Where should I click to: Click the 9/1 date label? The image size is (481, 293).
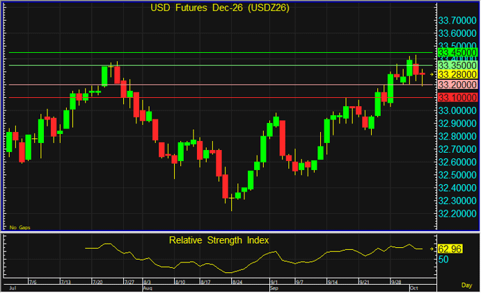(x=274, y=282)
